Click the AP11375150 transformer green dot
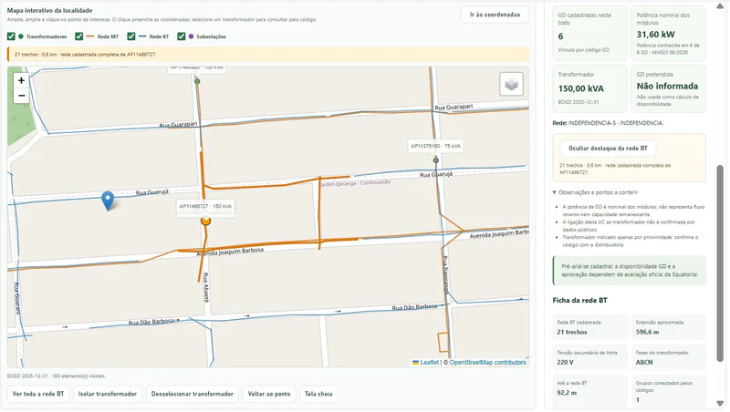This screenshot has height=412, width=730. 436,160
